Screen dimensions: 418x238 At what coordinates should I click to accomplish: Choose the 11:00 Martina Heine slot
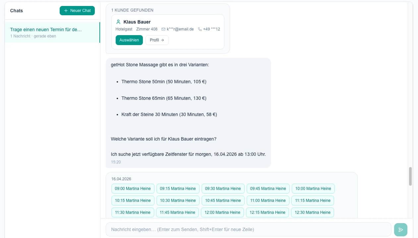click(x=268, y=201)
